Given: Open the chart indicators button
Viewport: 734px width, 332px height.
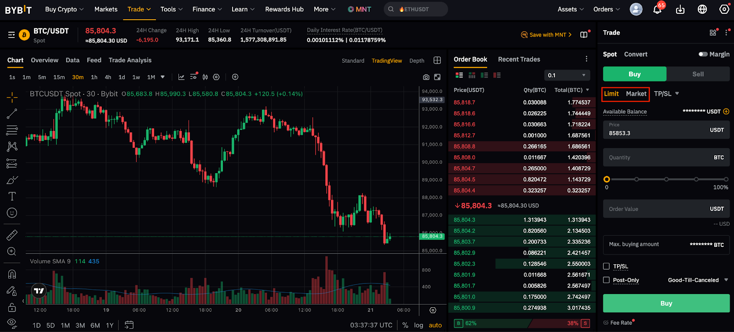Looking at the screenshot, I should tap(181, 77).
